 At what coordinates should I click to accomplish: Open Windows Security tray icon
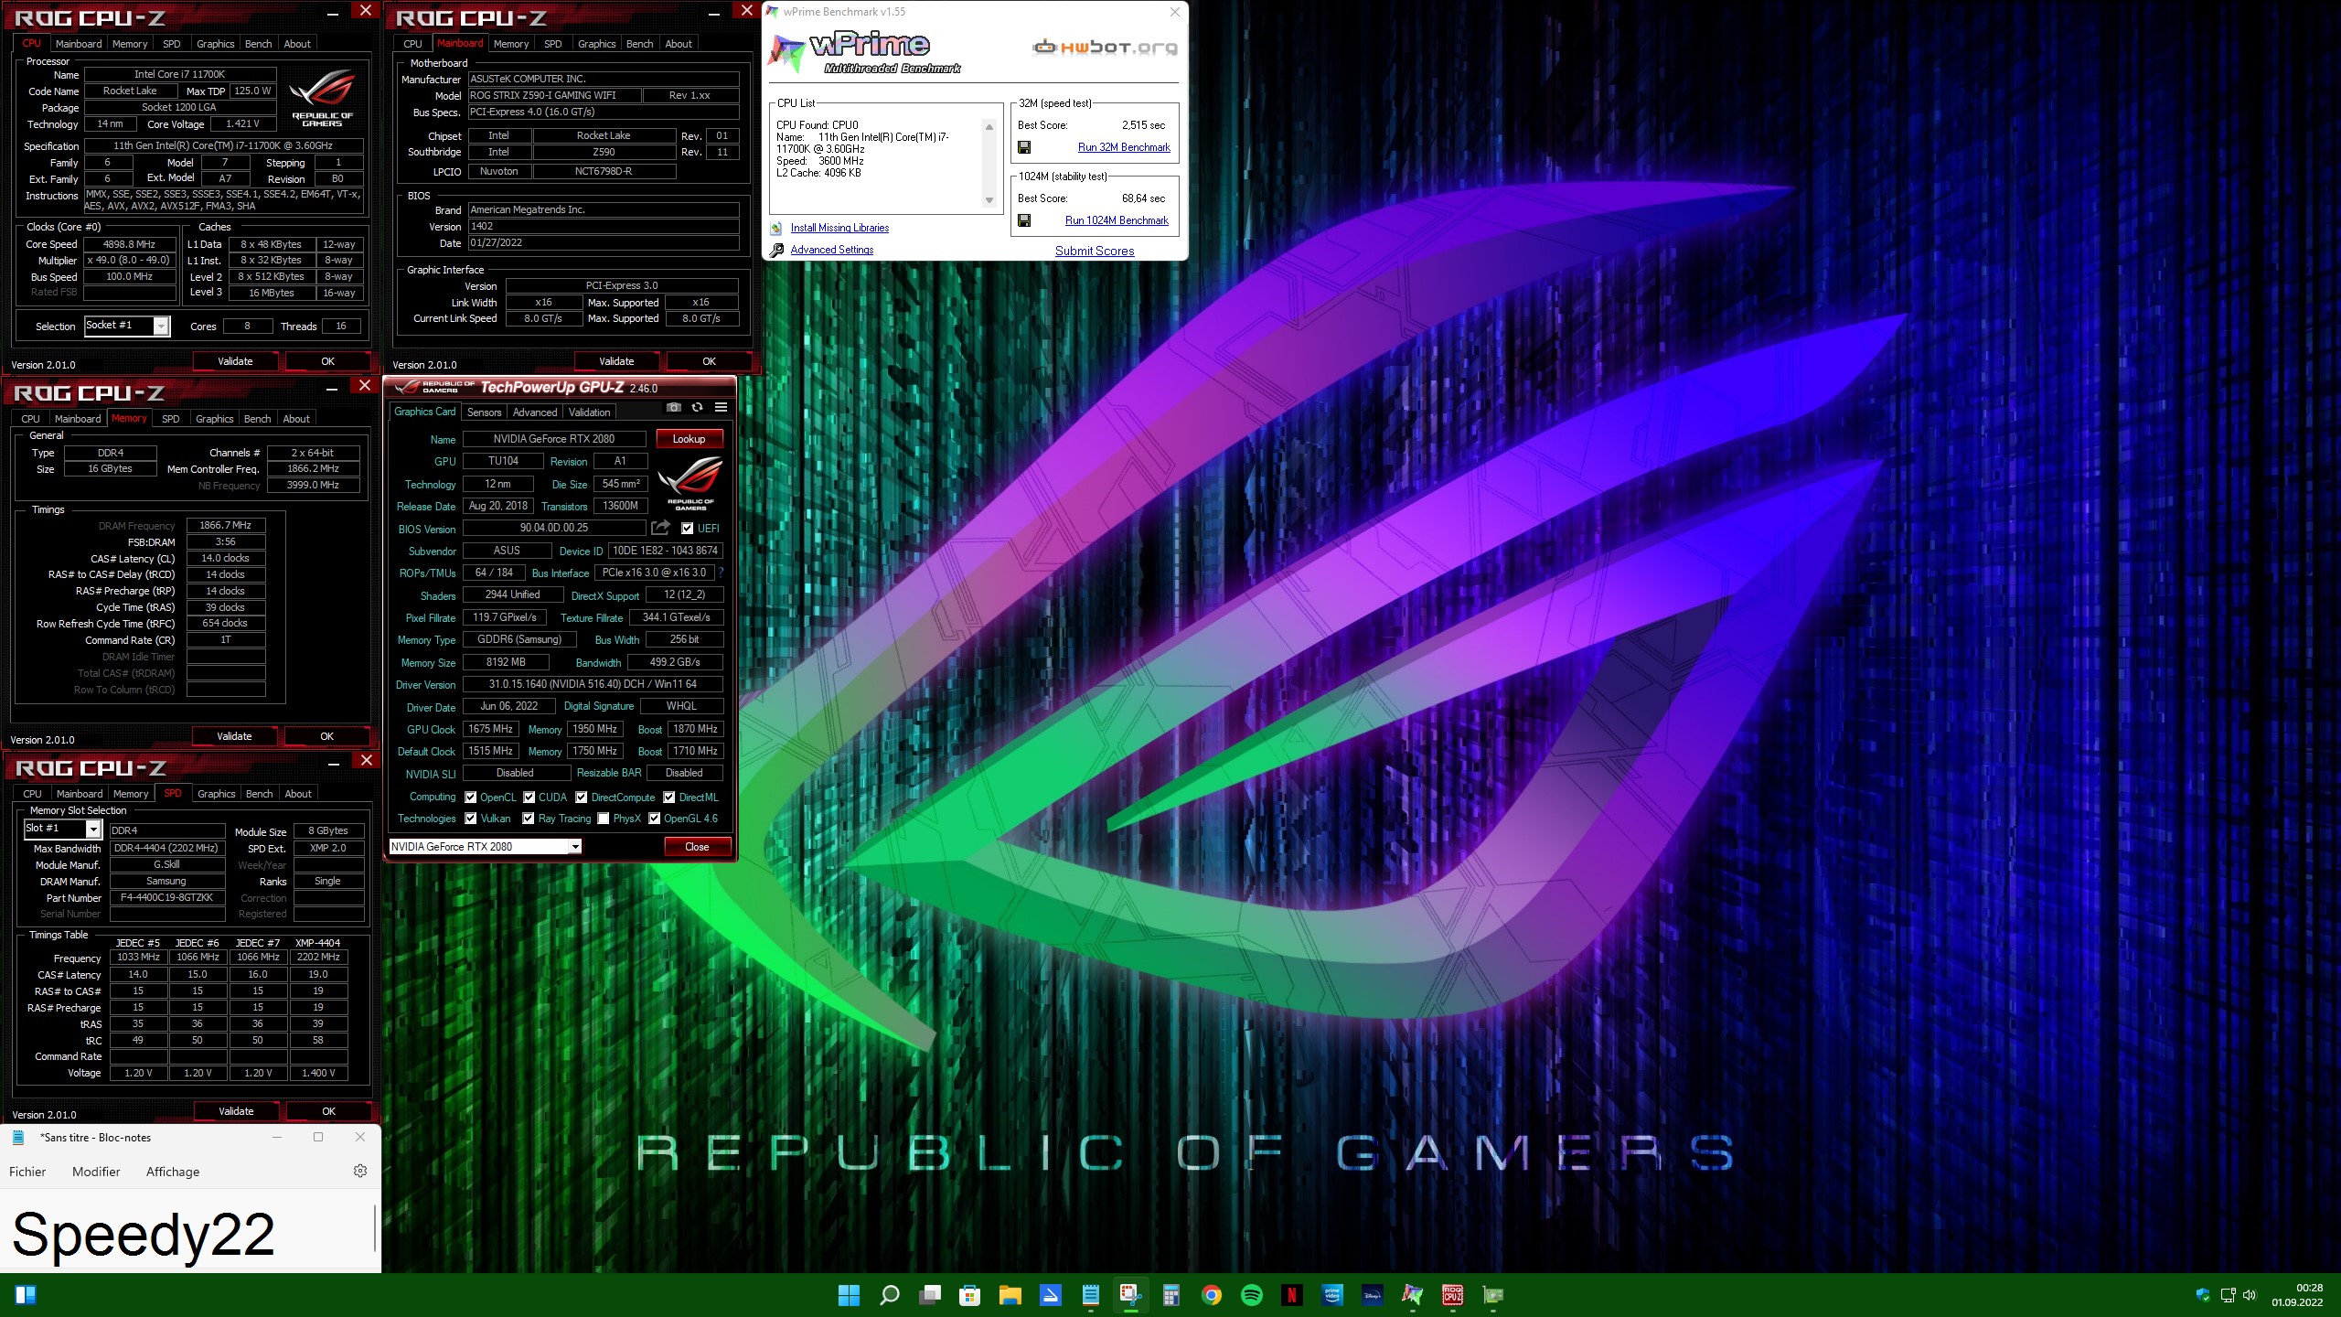click(2203, 1295)
